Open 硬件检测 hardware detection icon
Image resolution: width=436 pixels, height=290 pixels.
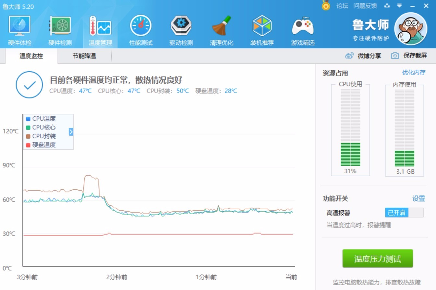60,26
